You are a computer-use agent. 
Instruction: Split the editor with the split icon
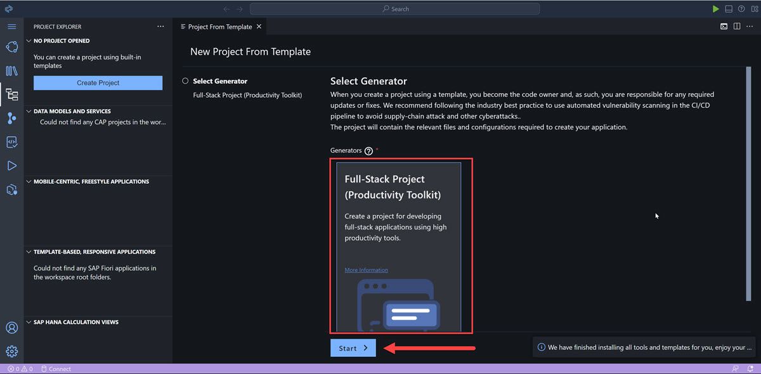(x=737, y=27)
